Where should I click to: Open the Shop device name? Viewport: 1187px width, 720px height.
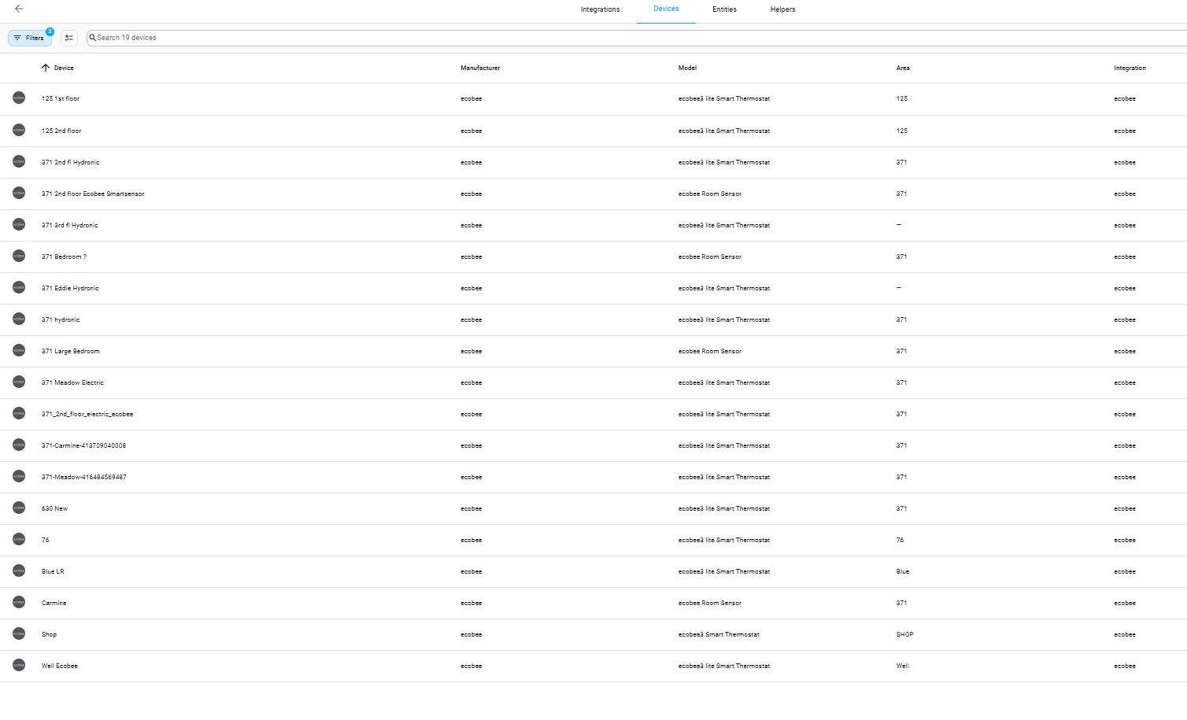pos(49,634)
